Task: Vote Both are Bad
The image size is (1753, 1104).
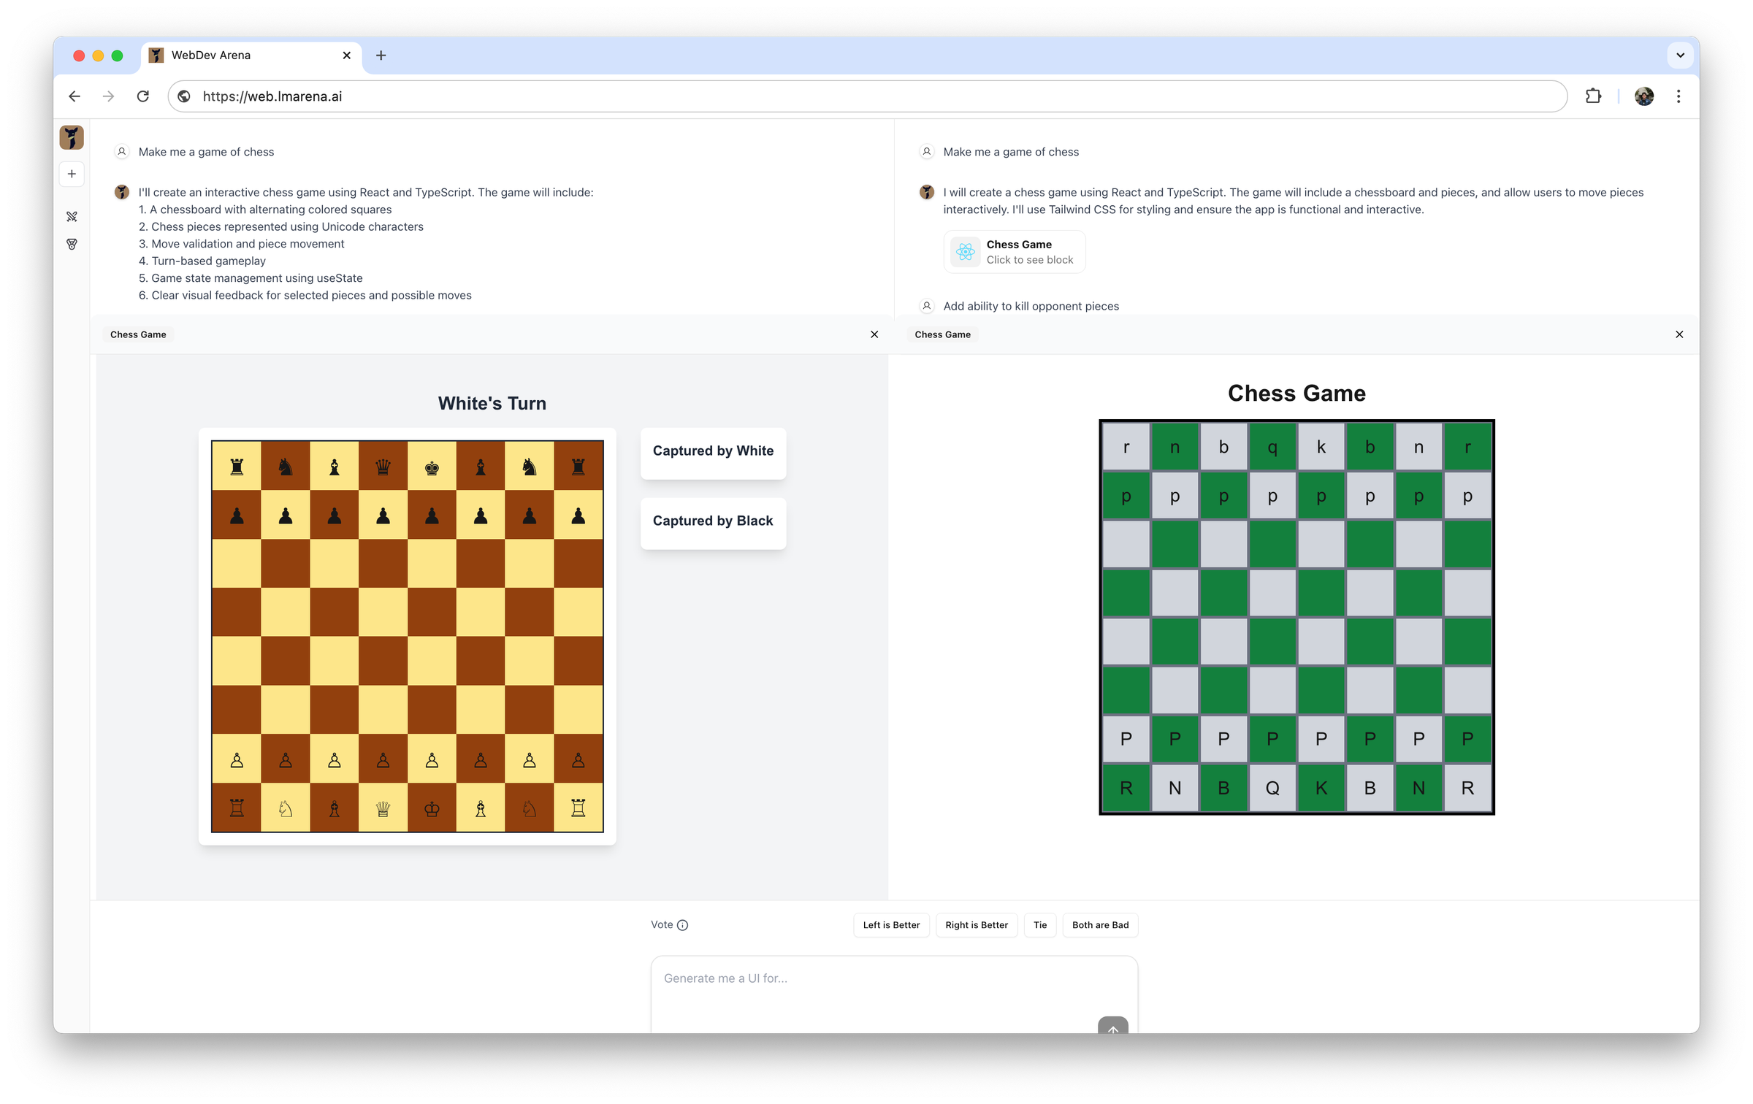Action: 1099,924
